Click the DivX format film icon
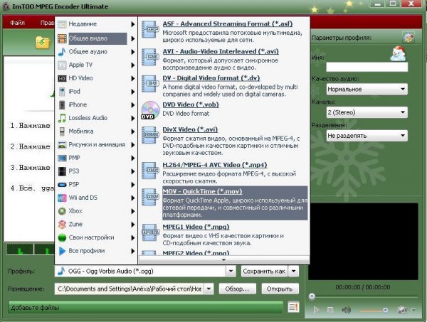This screenshot has width=427, height=322. pos(150,135)
